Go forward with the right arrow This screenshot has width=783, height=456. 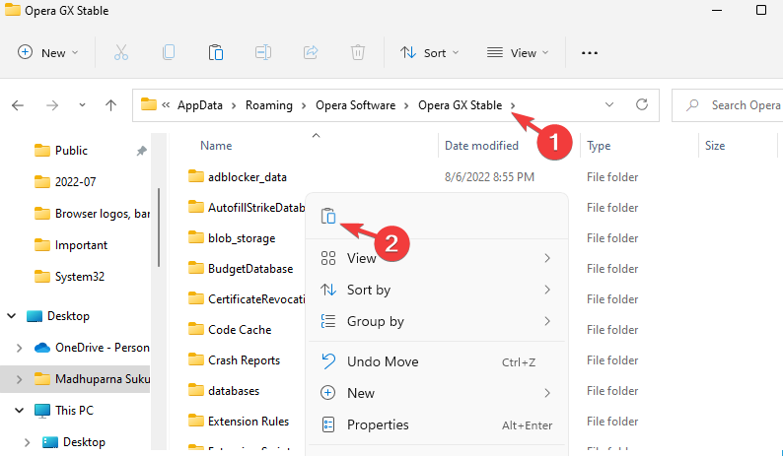[52, 105]
